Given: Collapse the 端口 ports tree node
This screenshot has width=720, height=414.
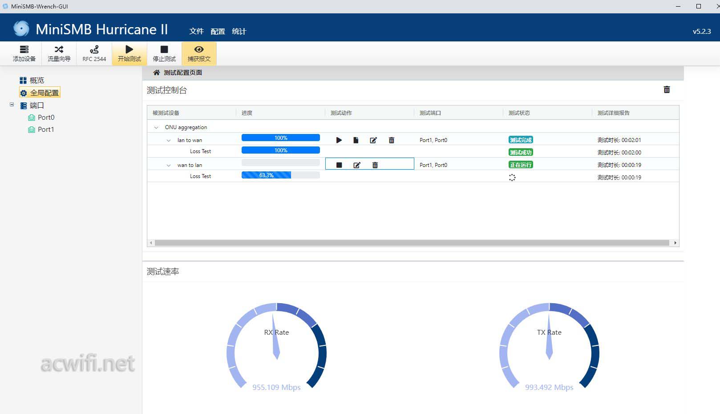Looking at the screenshot, I should [12, 105].
